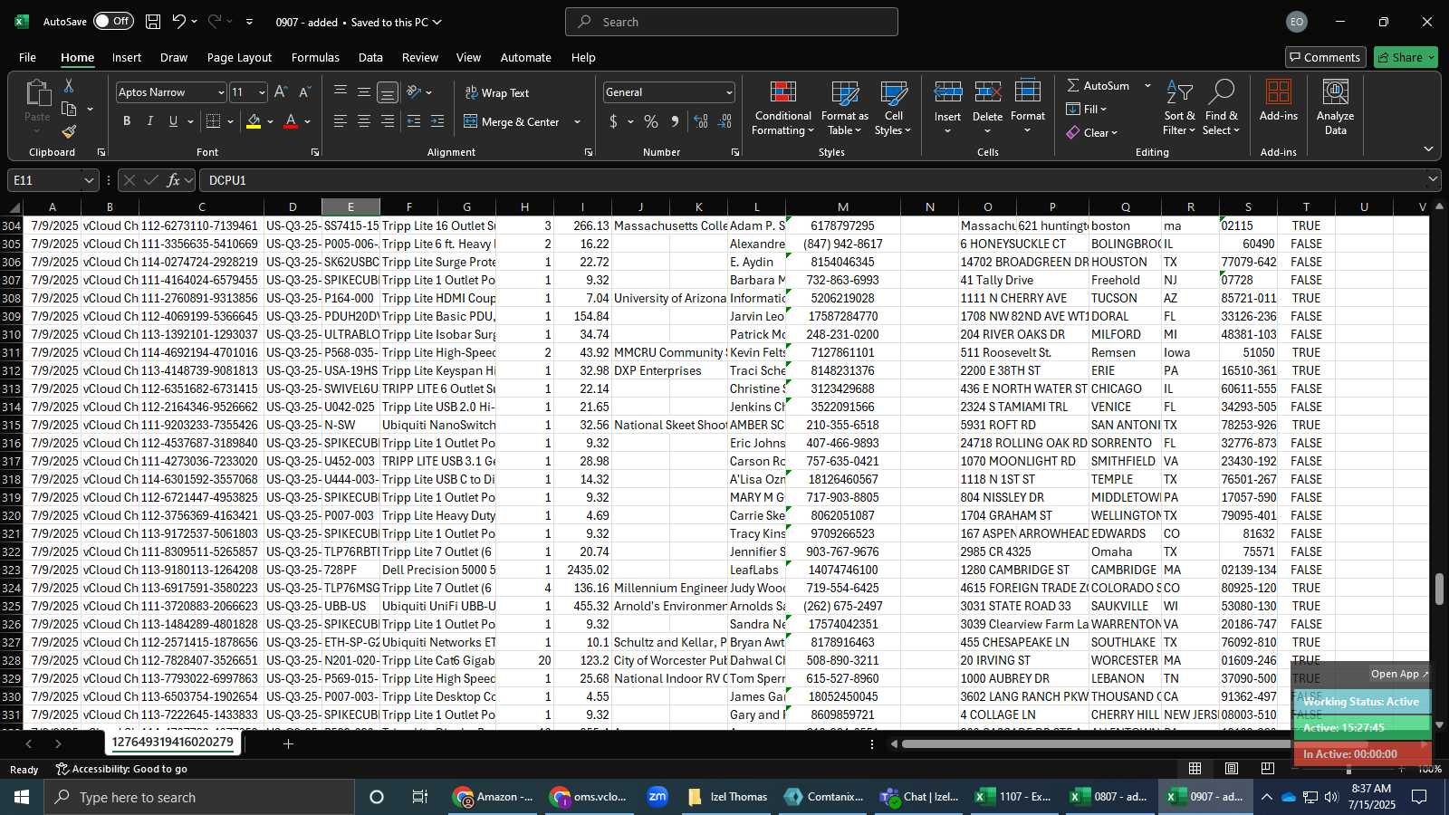Image resolution: width=1449 pixels, height=815 pixels.
Task: Increase font size icon
Action: [x=281, y=91]
